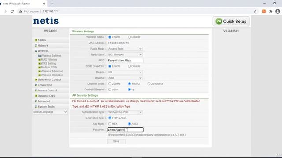282x158 pixels.
Task: Click the V3.3.42841 firmware version text
Action: pos(231,31)
